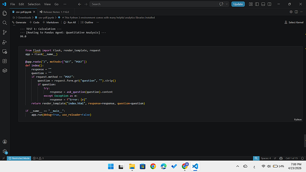Open the taskbar clock showing 7:00 PM
This screenshot has width=306, height=172.
point(295,166)
